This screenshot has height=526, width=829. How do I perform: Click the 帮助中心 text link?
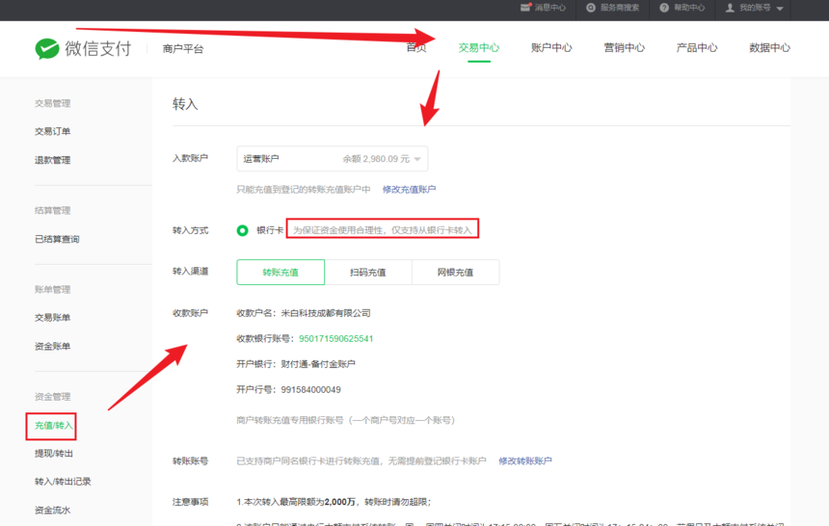coord(689,8)
